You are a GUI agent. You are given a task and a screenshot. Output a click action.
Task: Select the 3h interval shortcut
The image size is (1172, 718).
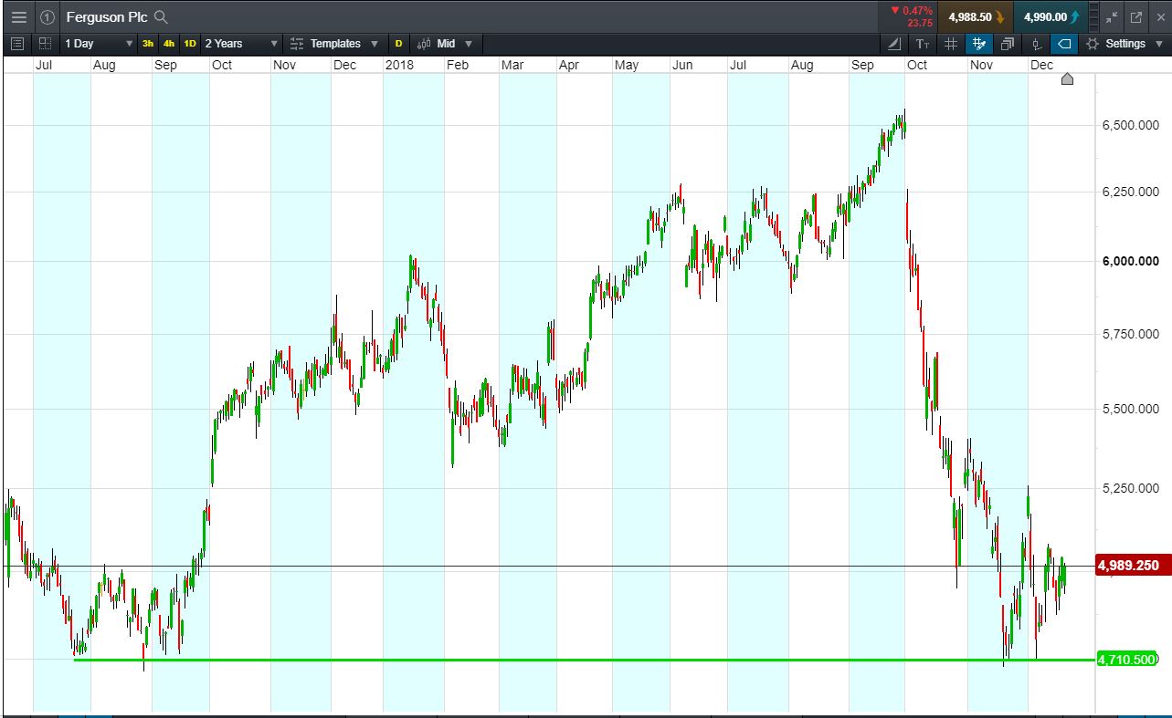click(x=148, y=43)
